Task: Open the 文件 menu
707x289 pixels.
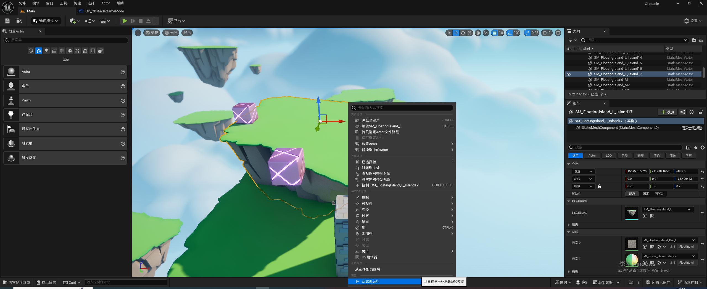Action: (22, 3)
